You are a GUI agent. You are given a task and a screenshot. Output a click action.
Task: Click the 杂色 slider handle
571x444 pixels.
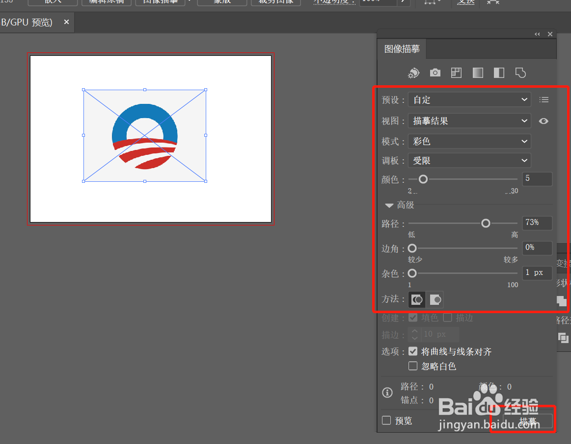(412, 273)
